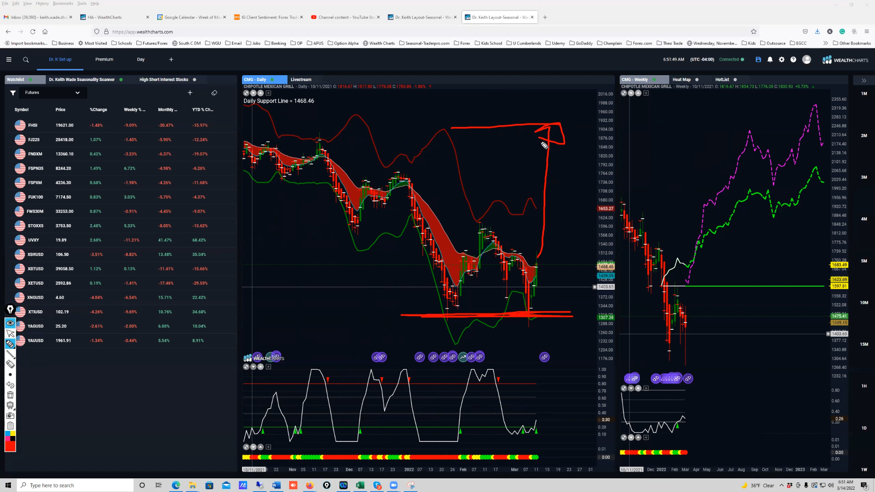875x492 pixels.
Task: Toggle the Watchlist tab green link dot
Action: [x=31, y=80]
